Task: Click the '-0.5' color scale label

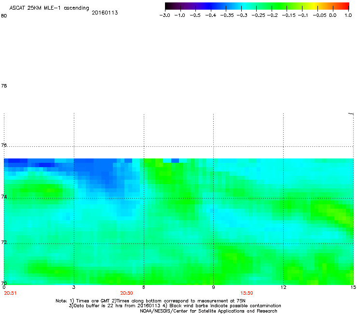Action: [195, 15]
